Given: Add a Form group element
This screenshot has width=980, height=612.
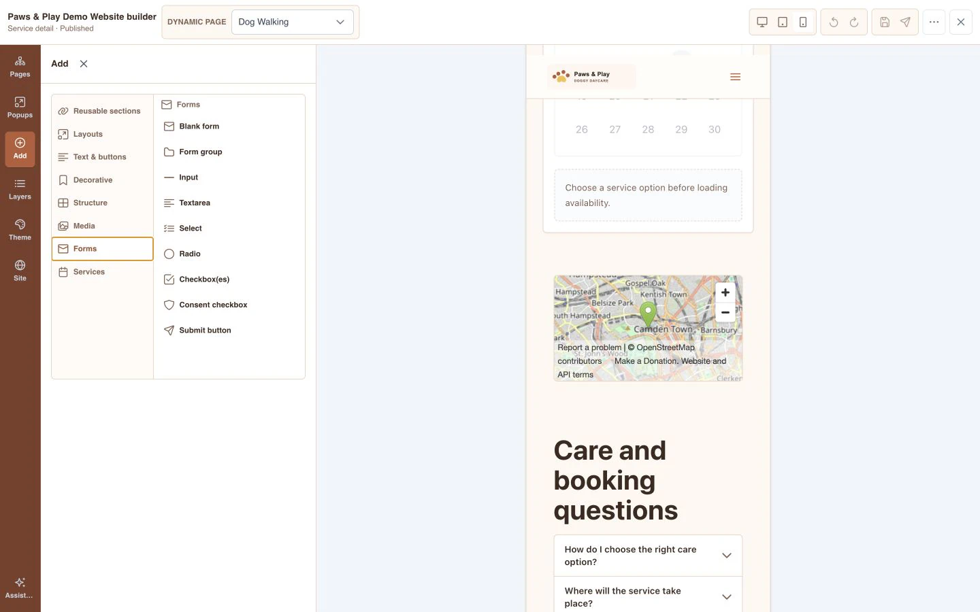Looking at the screenshot, I should click(x=229, y=152).
